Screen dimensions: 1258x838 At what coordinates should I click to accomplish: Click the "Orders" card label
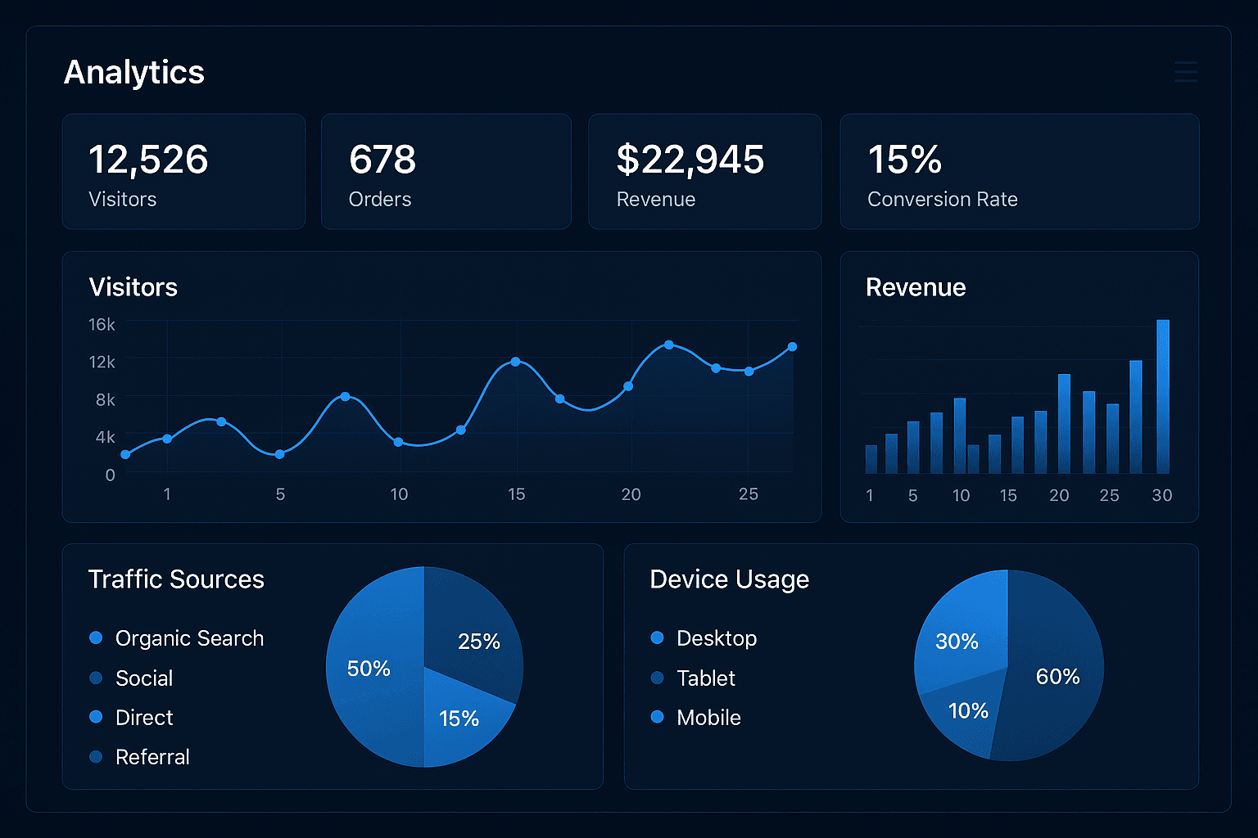click(x=380, y=200)
